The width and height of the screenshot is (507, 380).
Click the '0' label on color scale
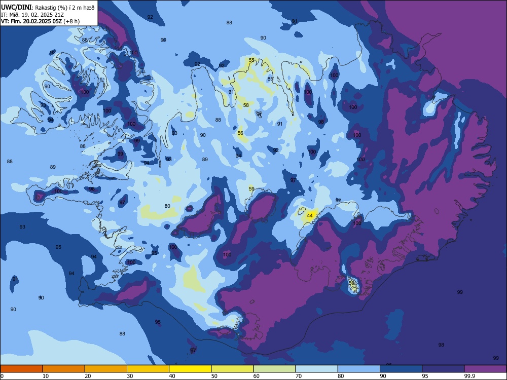click(x=2, y=376)
